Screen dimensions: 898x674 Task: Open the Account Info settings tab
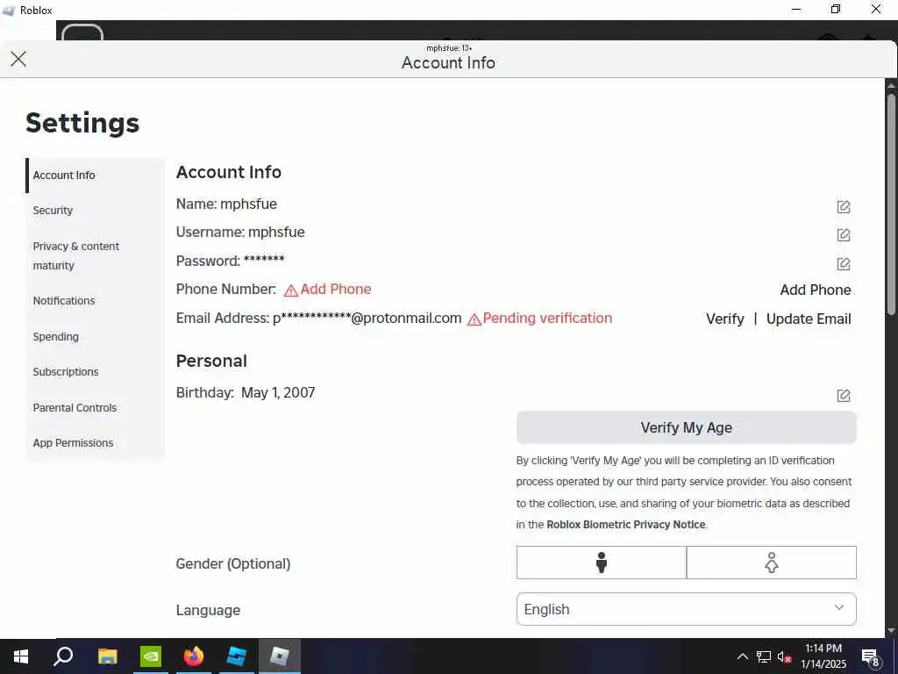pos(95,176)
